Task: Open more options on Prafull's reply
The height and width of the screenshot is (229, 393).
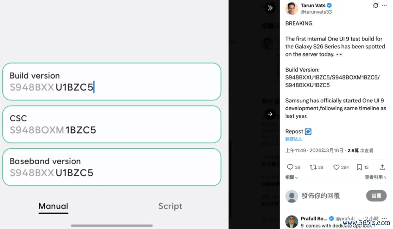Action: [384, 218]
